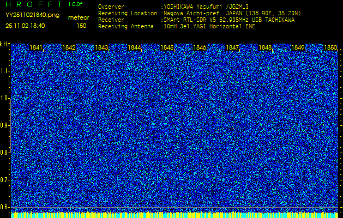Click the Receiving Location label
The height and width of the screenshot is (218, 343).
[x=128, y=13]
